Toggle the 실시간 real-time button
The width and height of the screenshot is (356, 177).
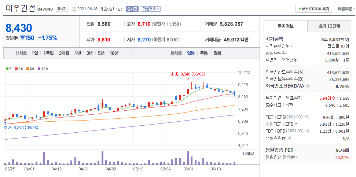[132, 9]
